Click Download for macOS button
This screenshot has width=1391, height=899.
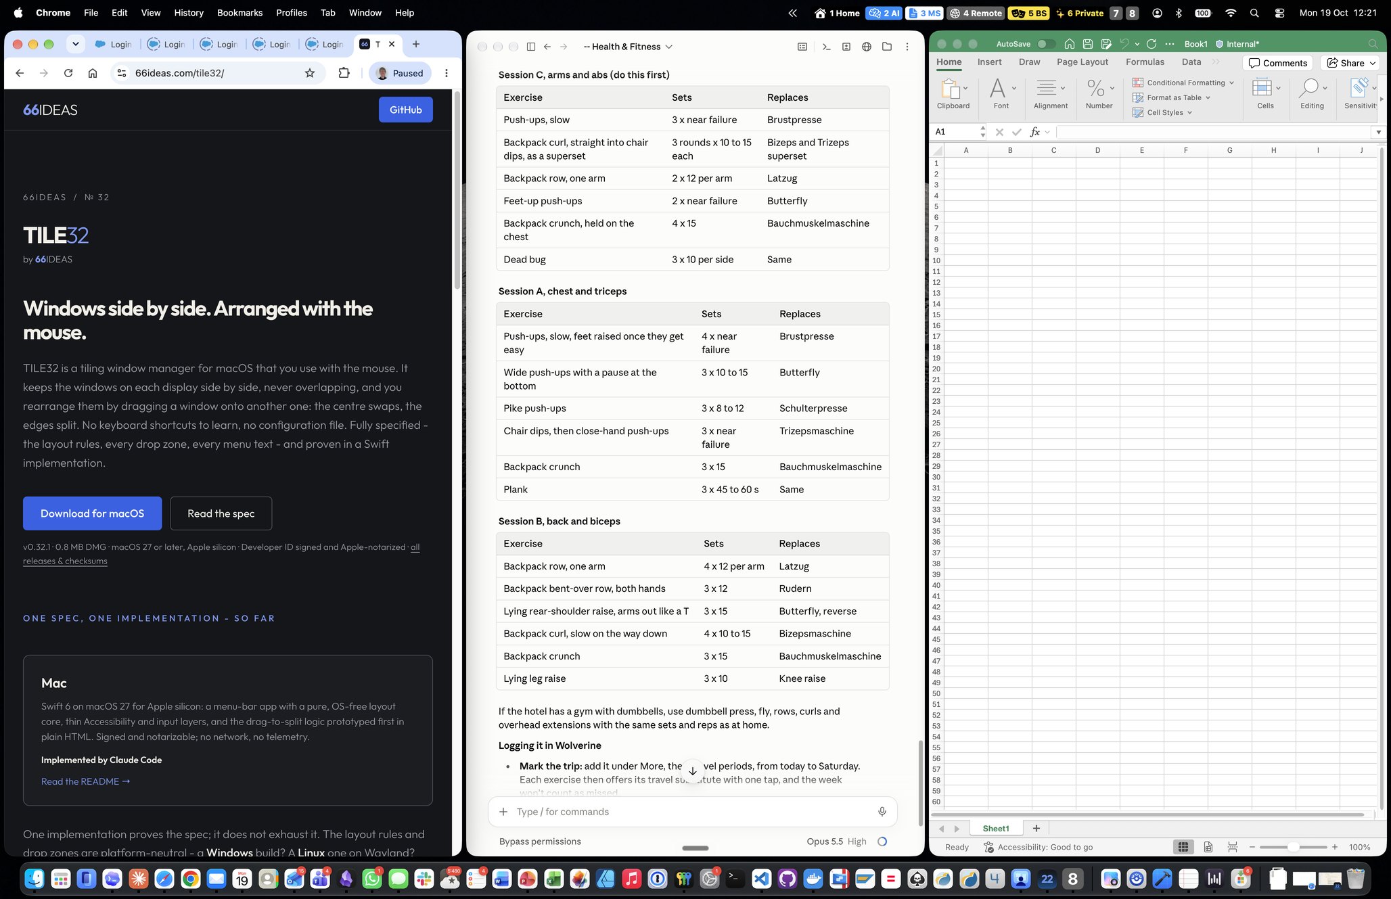coord(93,513)
